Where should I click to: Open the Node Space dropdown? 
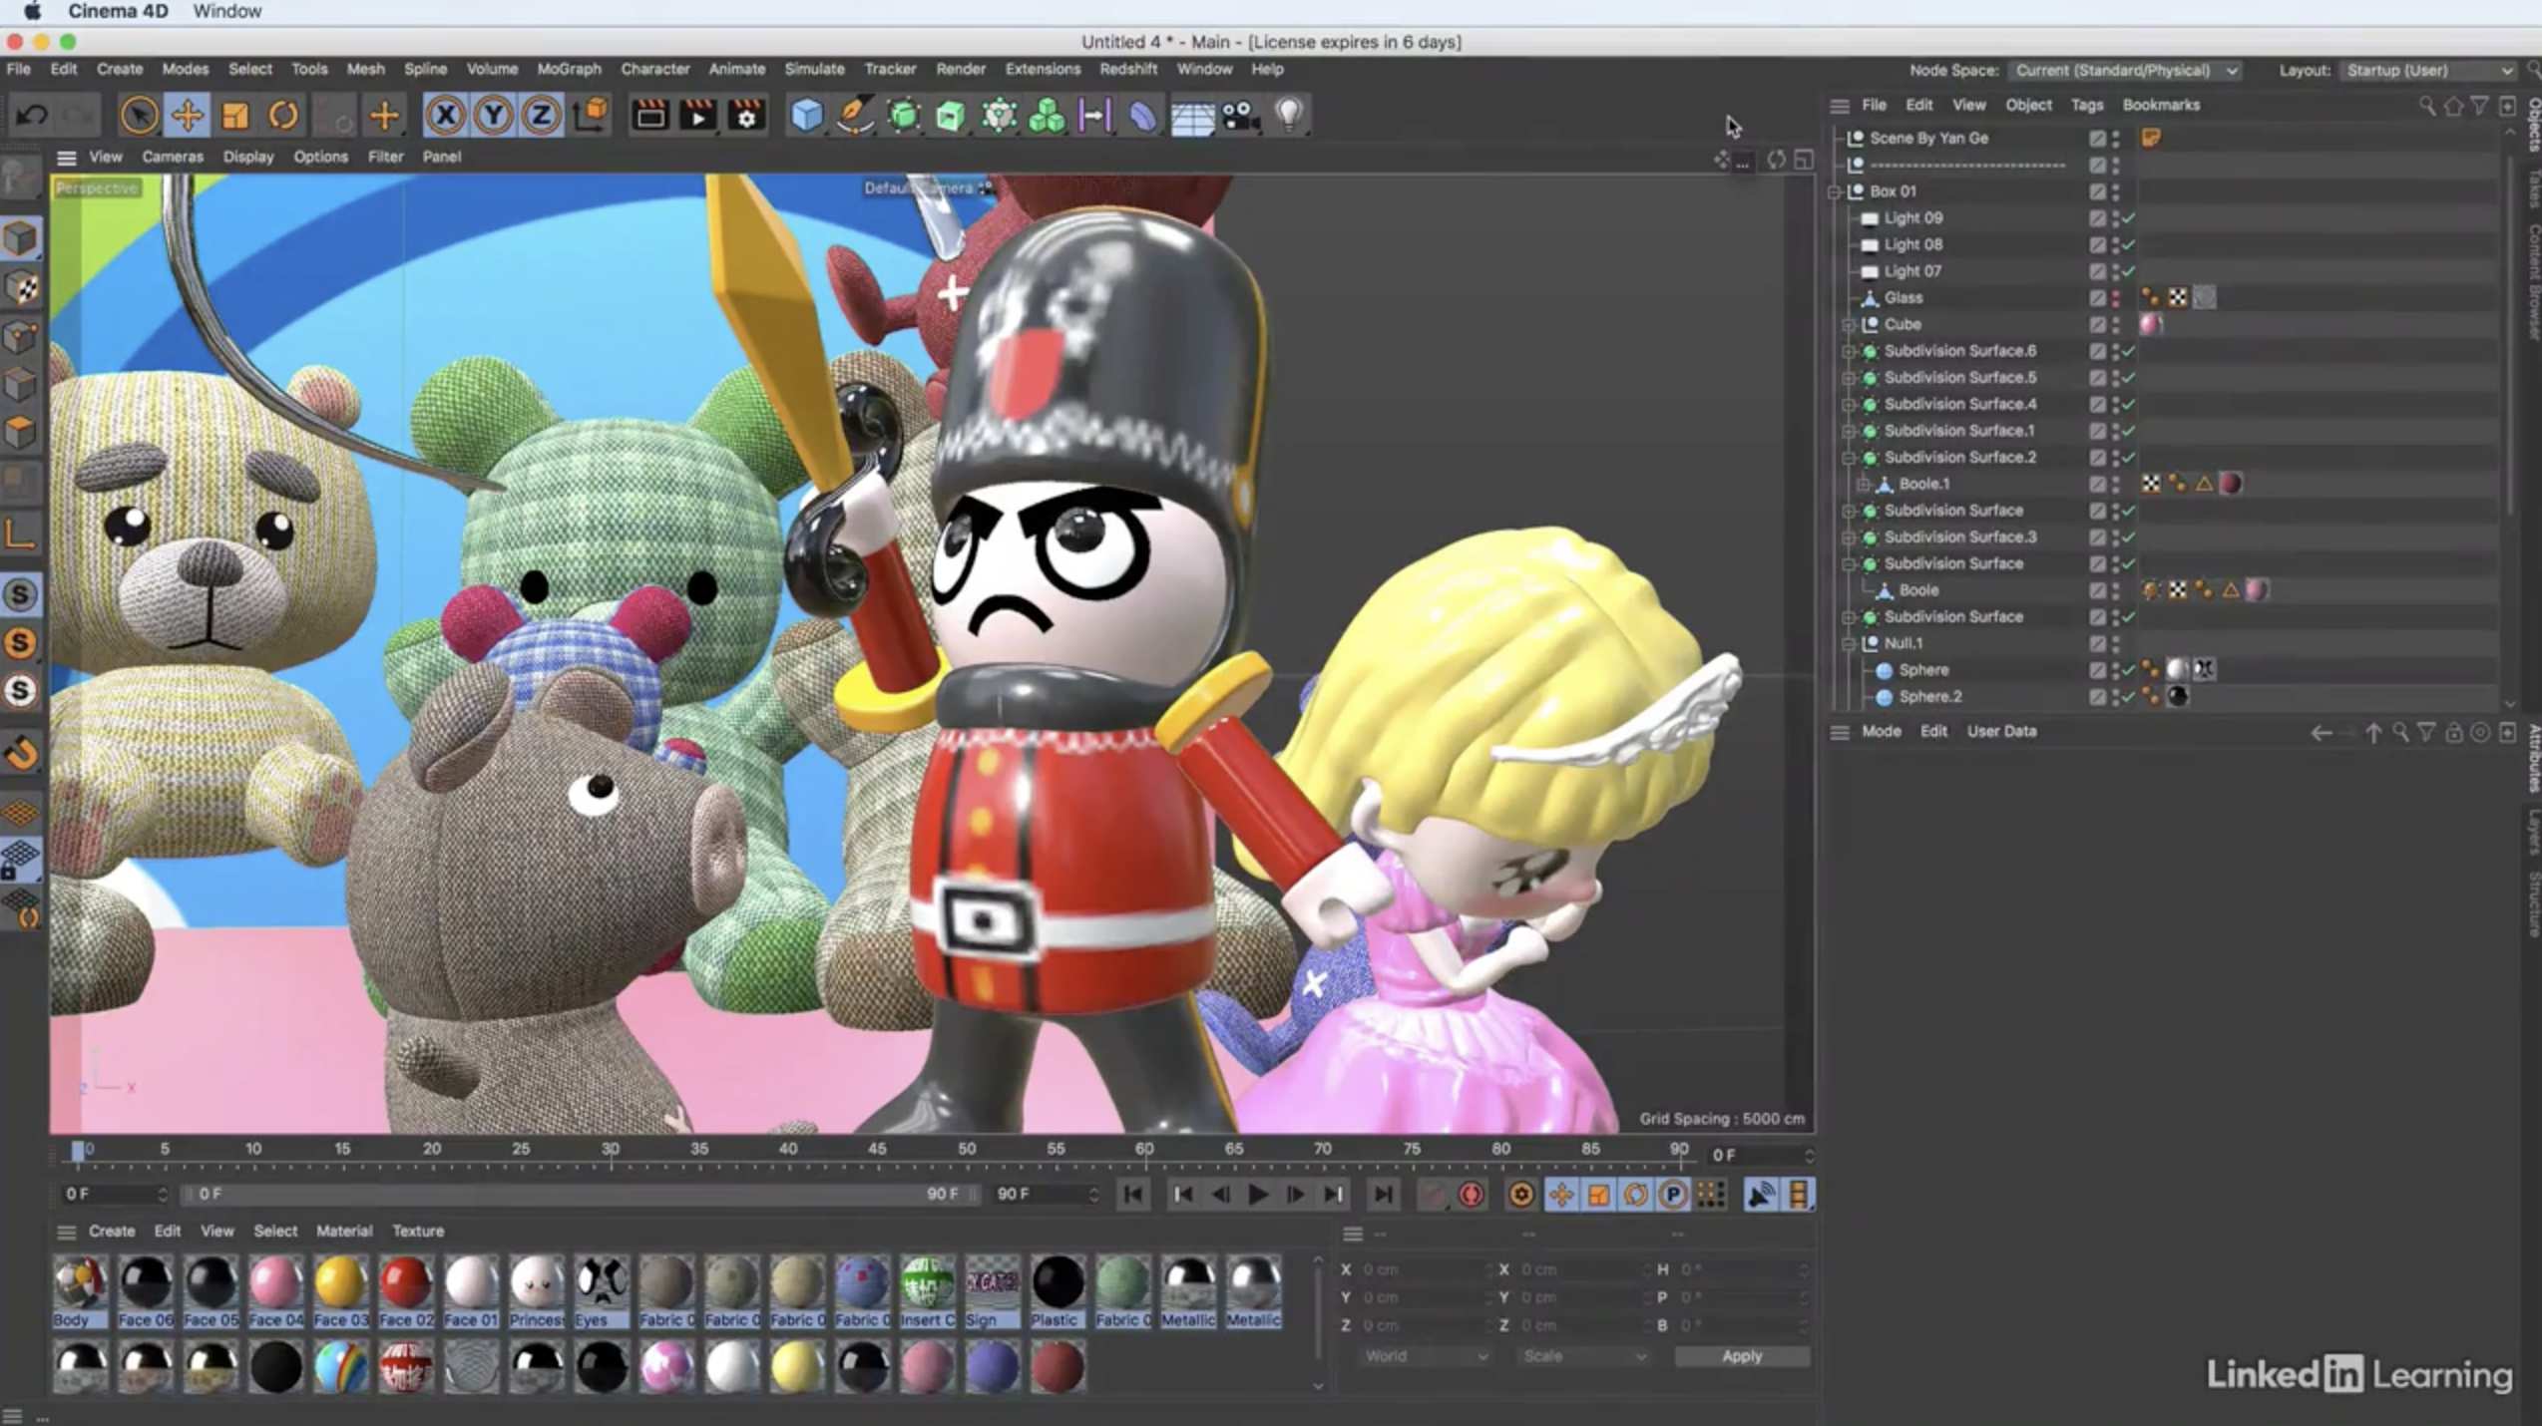(x=2125, y=70)
